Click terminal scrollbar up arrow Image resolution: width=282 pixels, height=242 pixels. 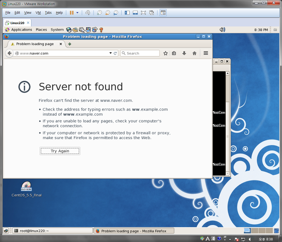pos(228,73)
